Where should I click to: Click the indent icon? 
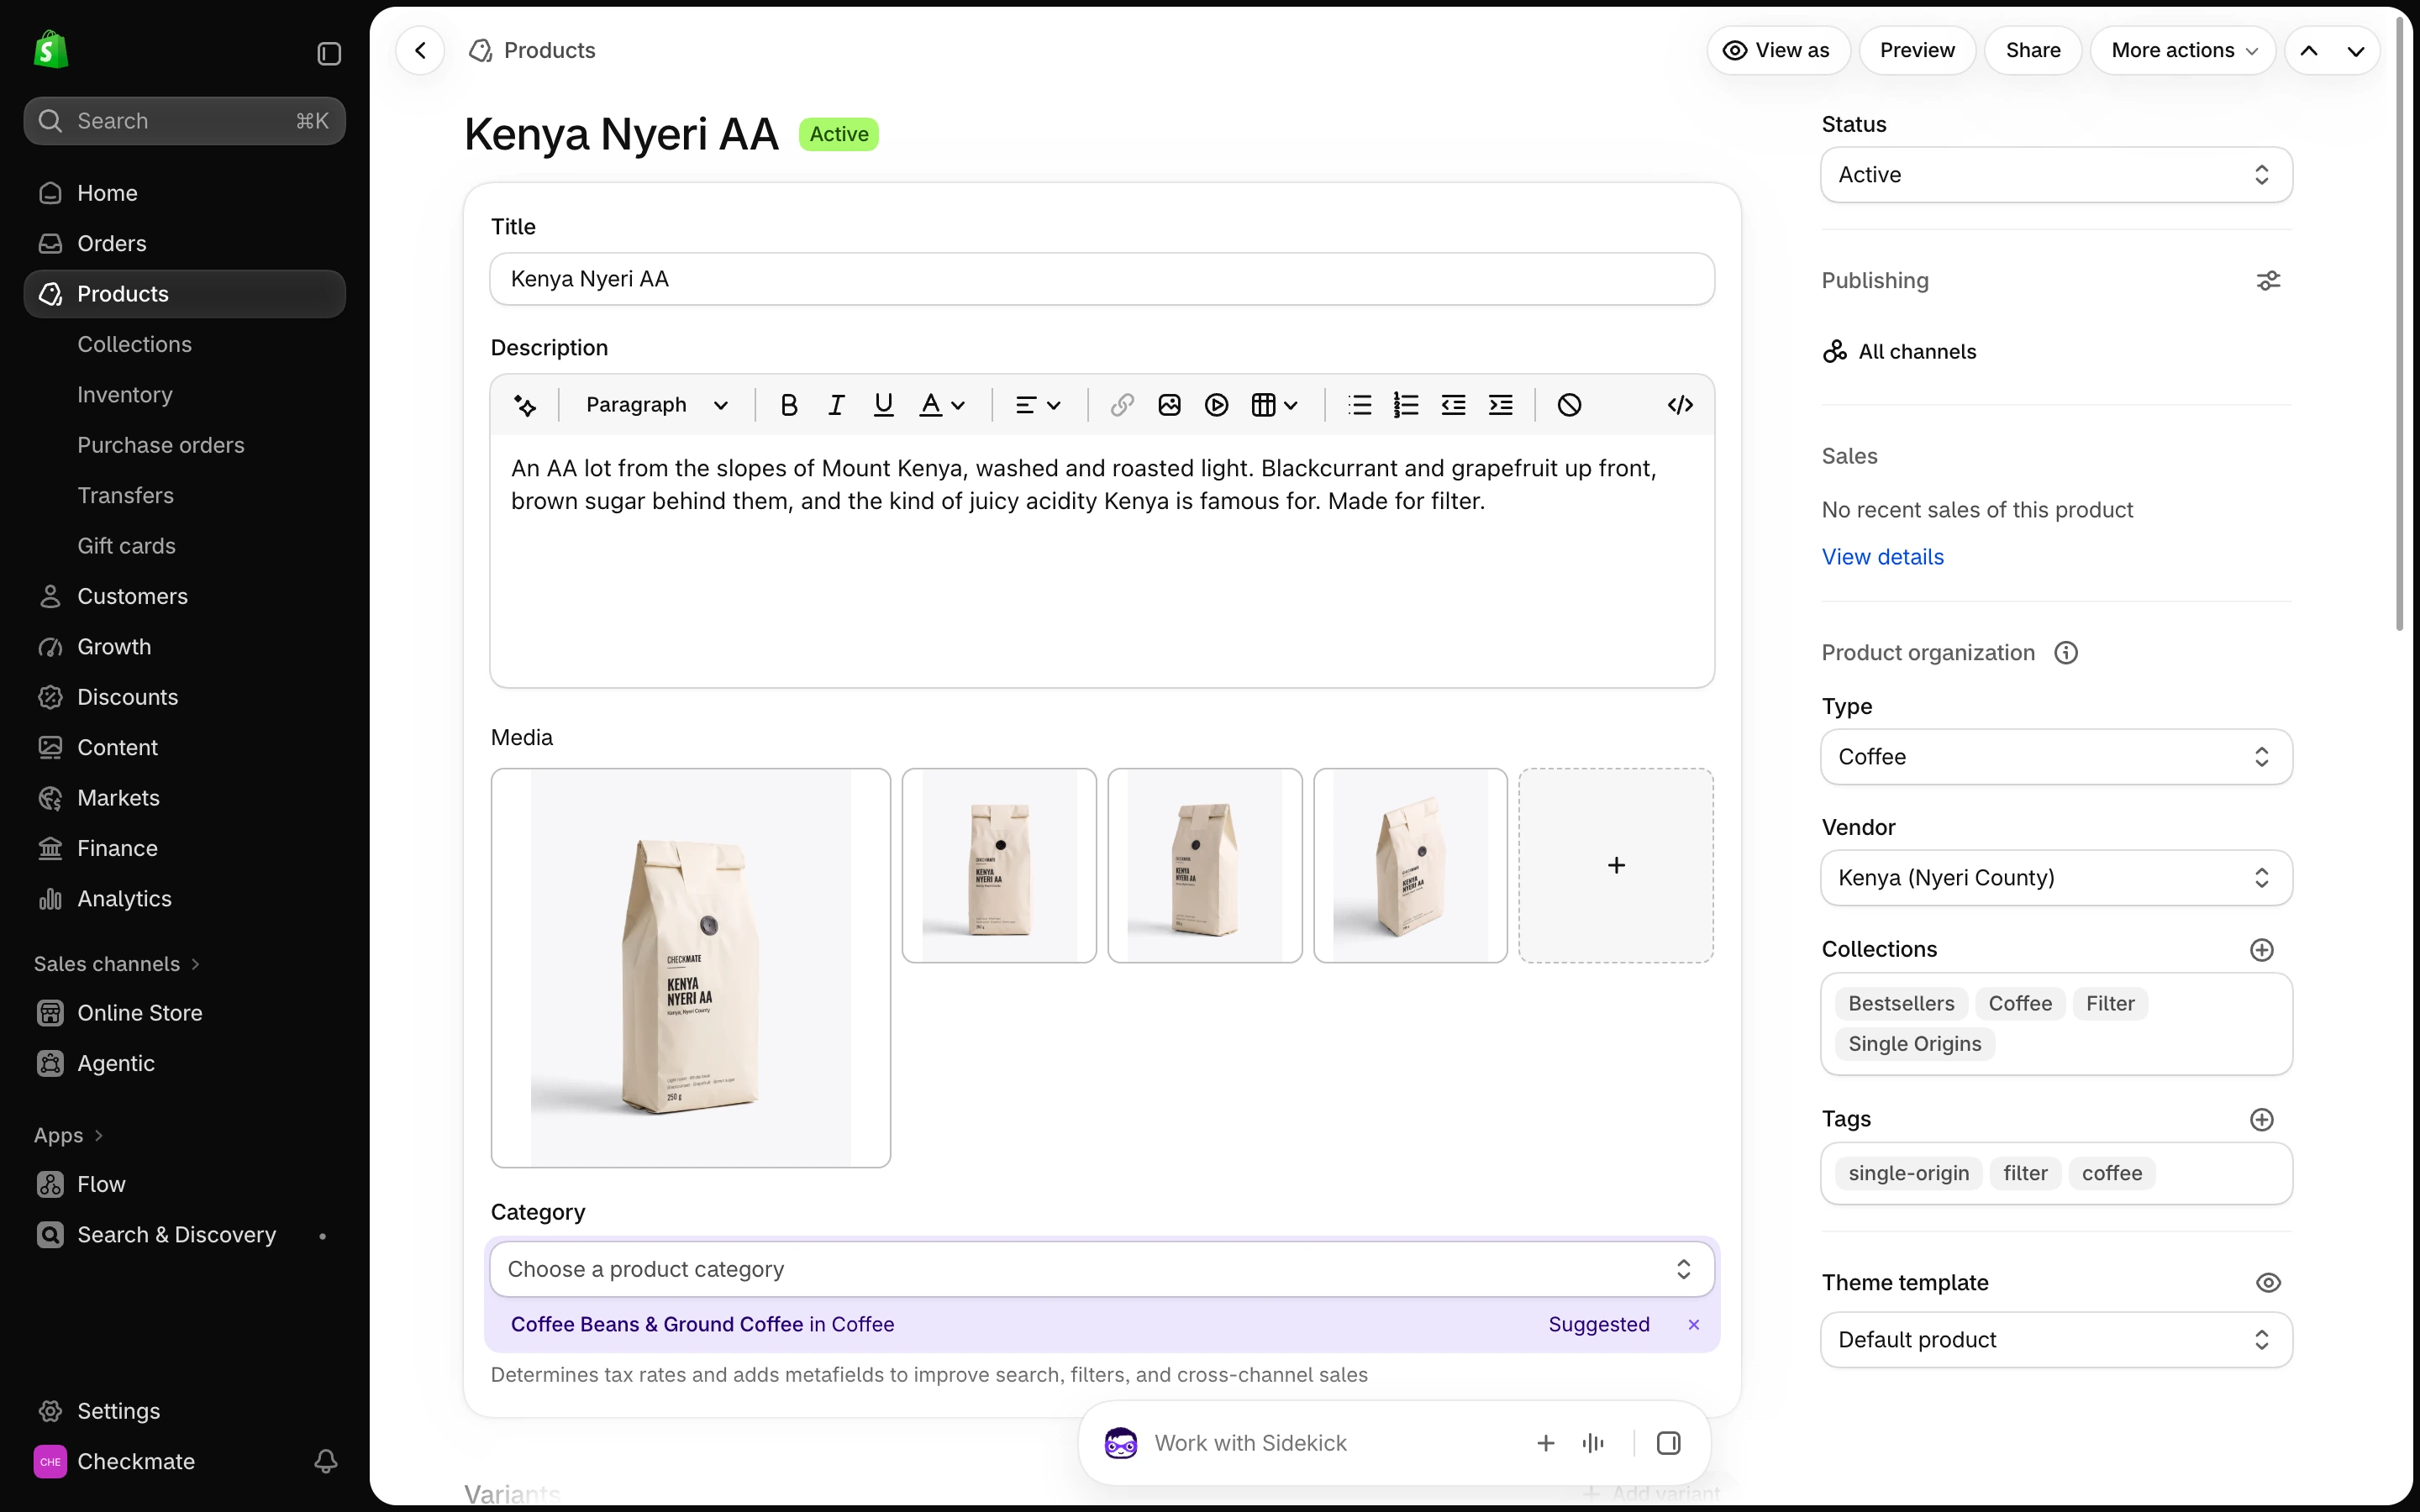point(1500,405)
